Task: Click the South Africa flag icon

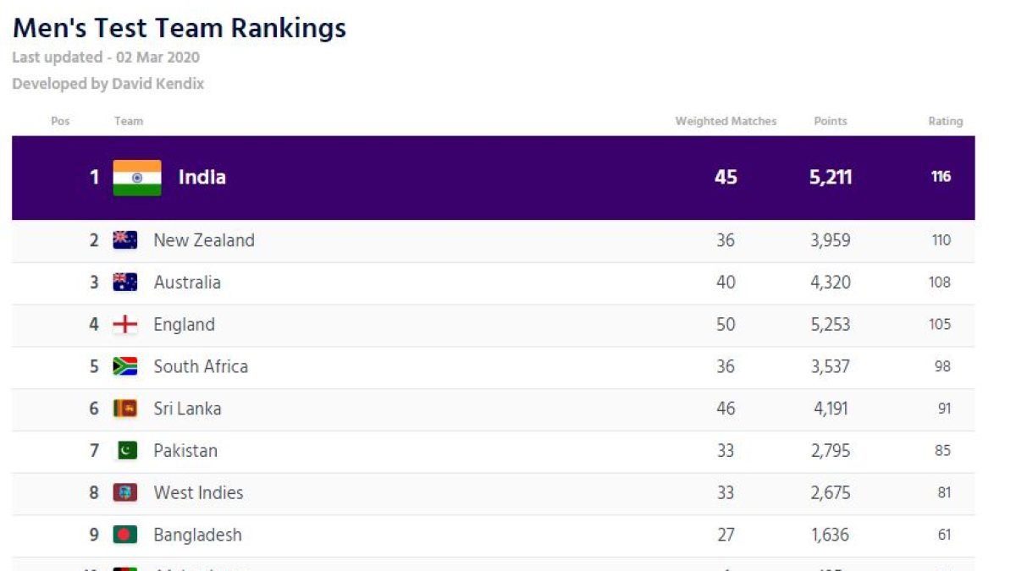Action: click(125, 366)
